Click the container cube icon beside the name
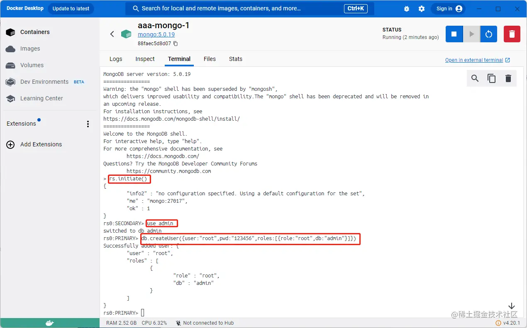This screenshot has height=328, width=527. pos(126,34)
